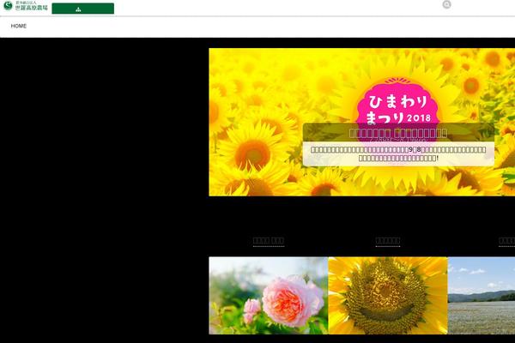
Task: Click the underlined link above the rose photo
Action: (269, 242)
